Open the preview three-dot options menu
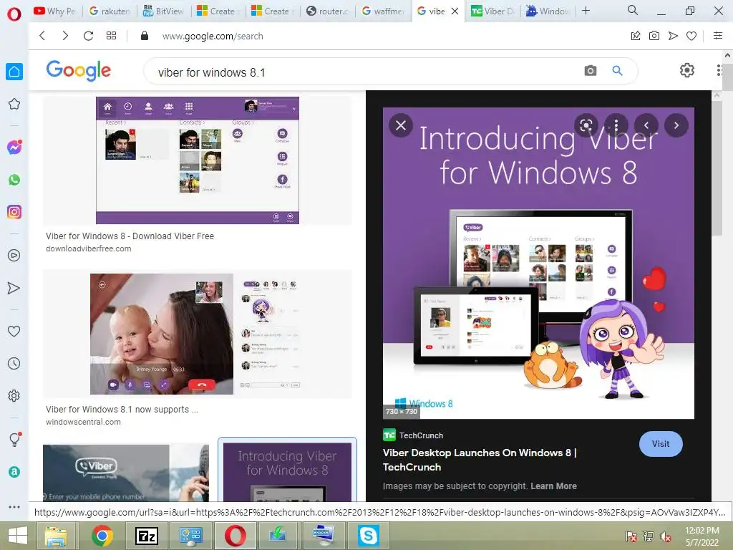The width and height of the screenshot is (733, 550). pos(616,125)
